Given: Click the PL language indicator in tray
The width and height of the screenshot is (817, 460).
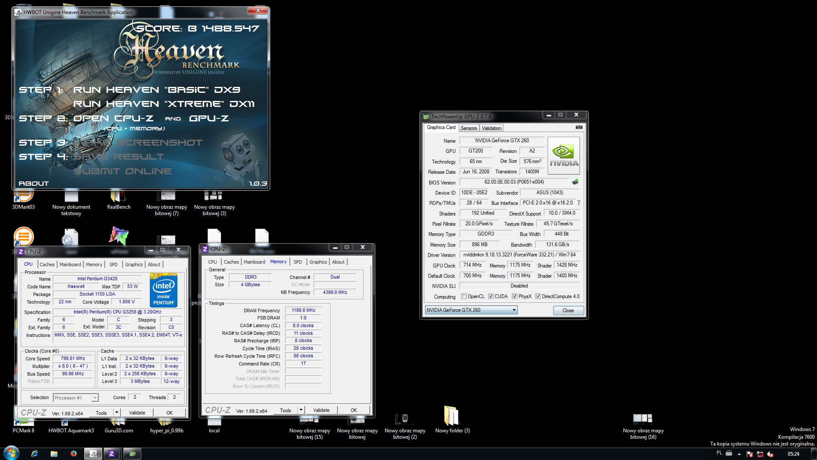Looking at the screenshot, I should 719,453.
